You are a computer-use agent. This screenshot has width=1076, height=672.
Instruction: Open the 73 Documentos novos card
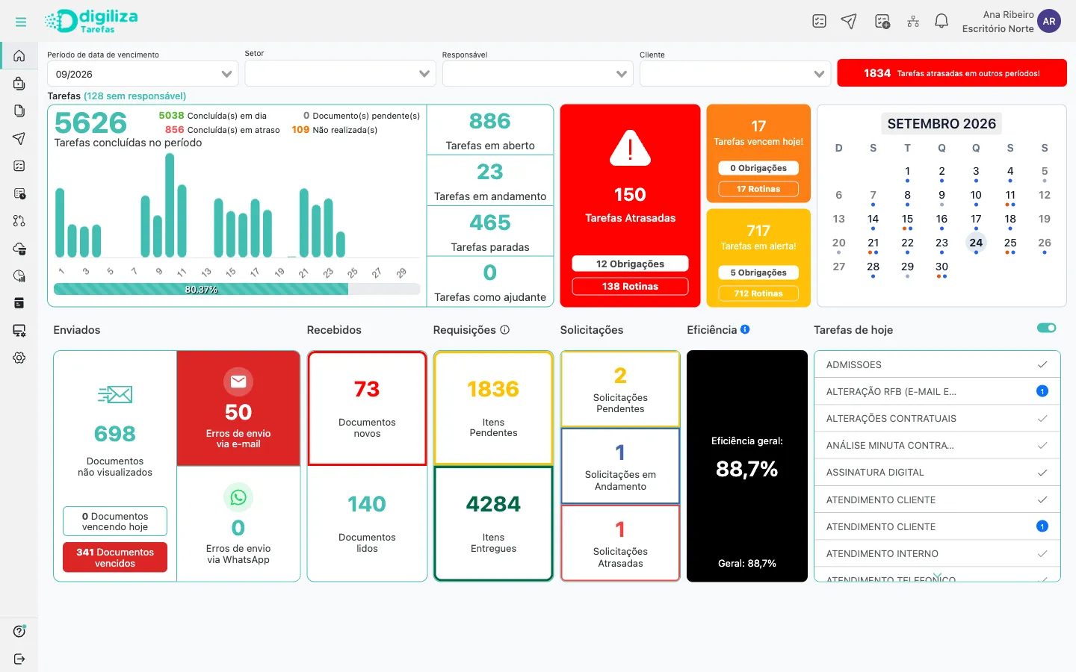coord(367,408)
